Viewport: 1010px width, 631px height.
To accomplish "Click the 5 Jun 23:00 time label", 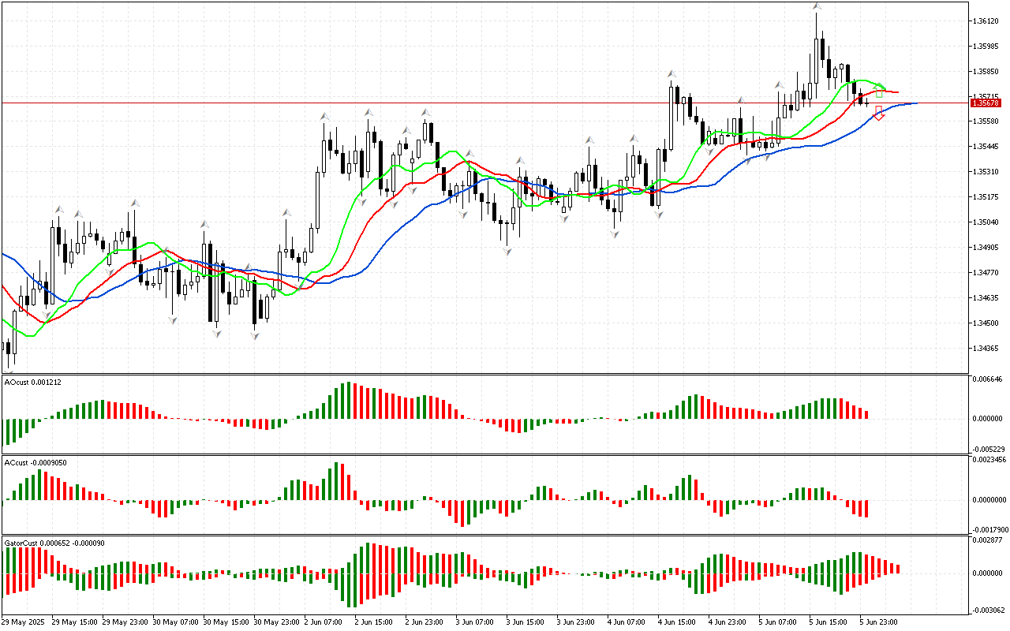I will click(x=877, y=622).
